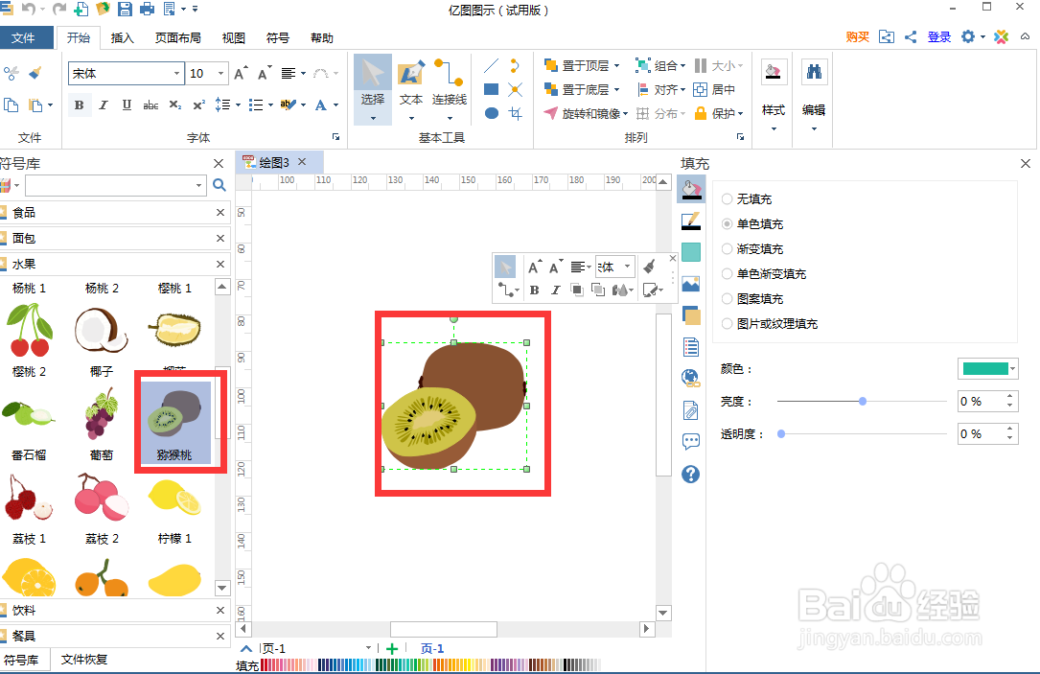Select the ellipse shape tool
The width and height of the screenshot is (1040, 674).
(x=492, y=113)
